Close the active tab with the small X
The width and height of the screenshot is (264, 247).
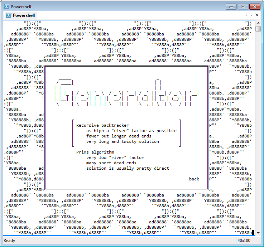[x=257, y=15]
